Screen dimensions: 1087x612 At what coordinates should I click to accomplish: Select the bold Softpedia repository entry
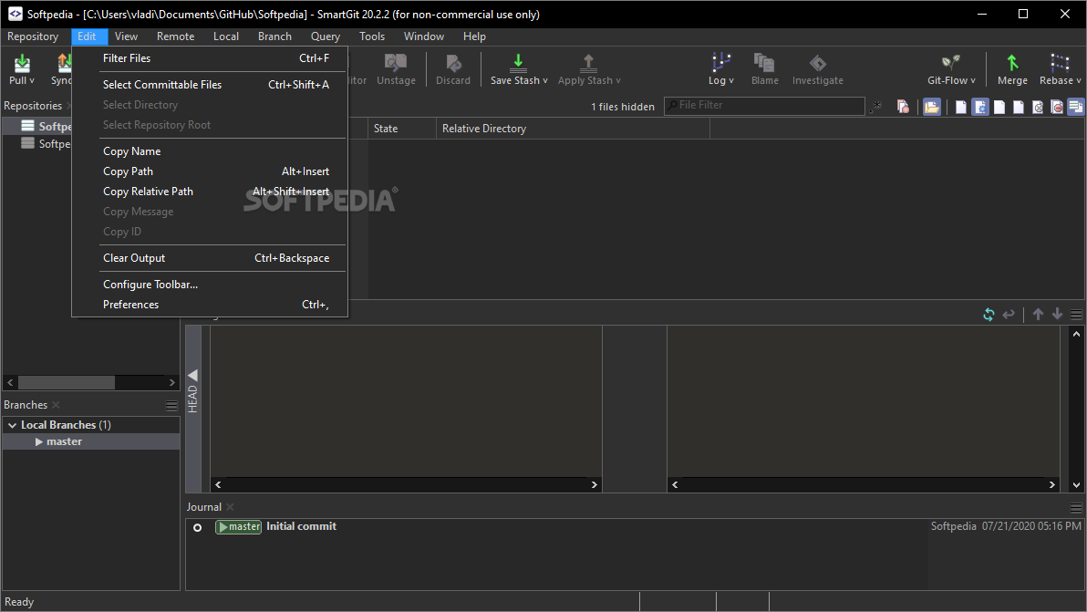click(39, 126)
